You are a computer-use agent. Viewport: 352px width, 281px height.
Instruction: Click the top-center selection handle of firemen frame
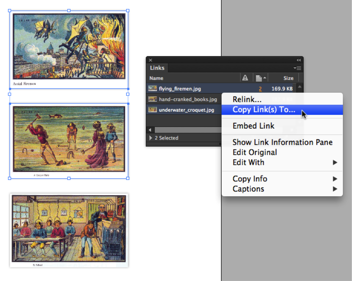coord(69,11)
